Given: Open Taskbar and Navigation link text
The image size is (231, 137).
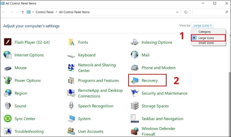Looking at the screenshot, I should click(162, 119).
